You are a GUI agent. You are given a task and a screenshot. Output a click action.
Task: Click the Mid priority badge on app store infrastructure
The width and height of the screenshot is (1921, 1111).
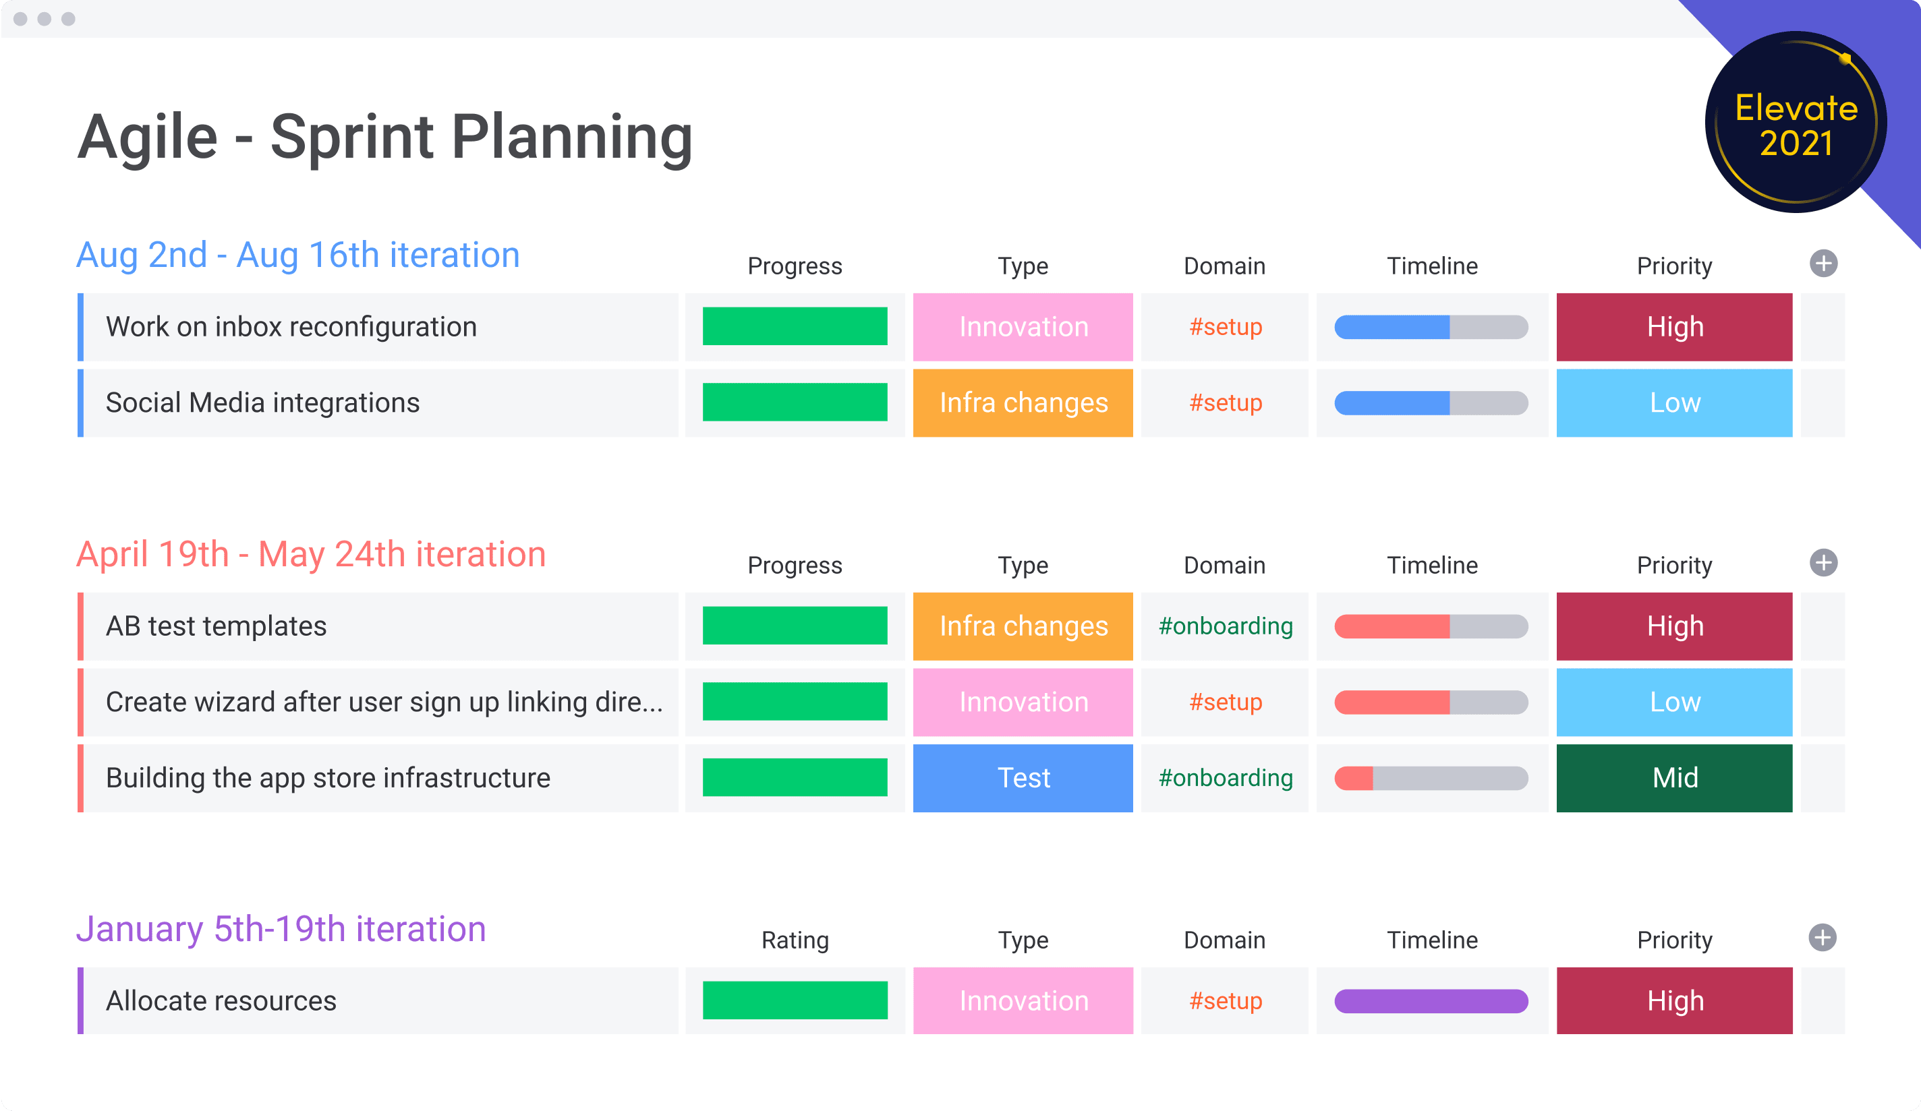pyautogui.click(x=1675, y=779)
